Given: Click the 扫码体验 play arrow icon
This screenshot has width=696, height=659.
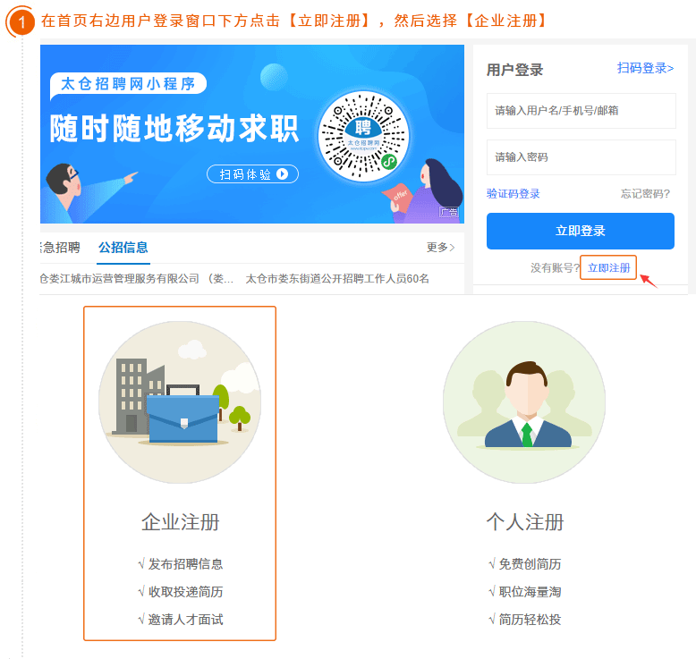Looking at the screenshot, I should tap(283, 174).
